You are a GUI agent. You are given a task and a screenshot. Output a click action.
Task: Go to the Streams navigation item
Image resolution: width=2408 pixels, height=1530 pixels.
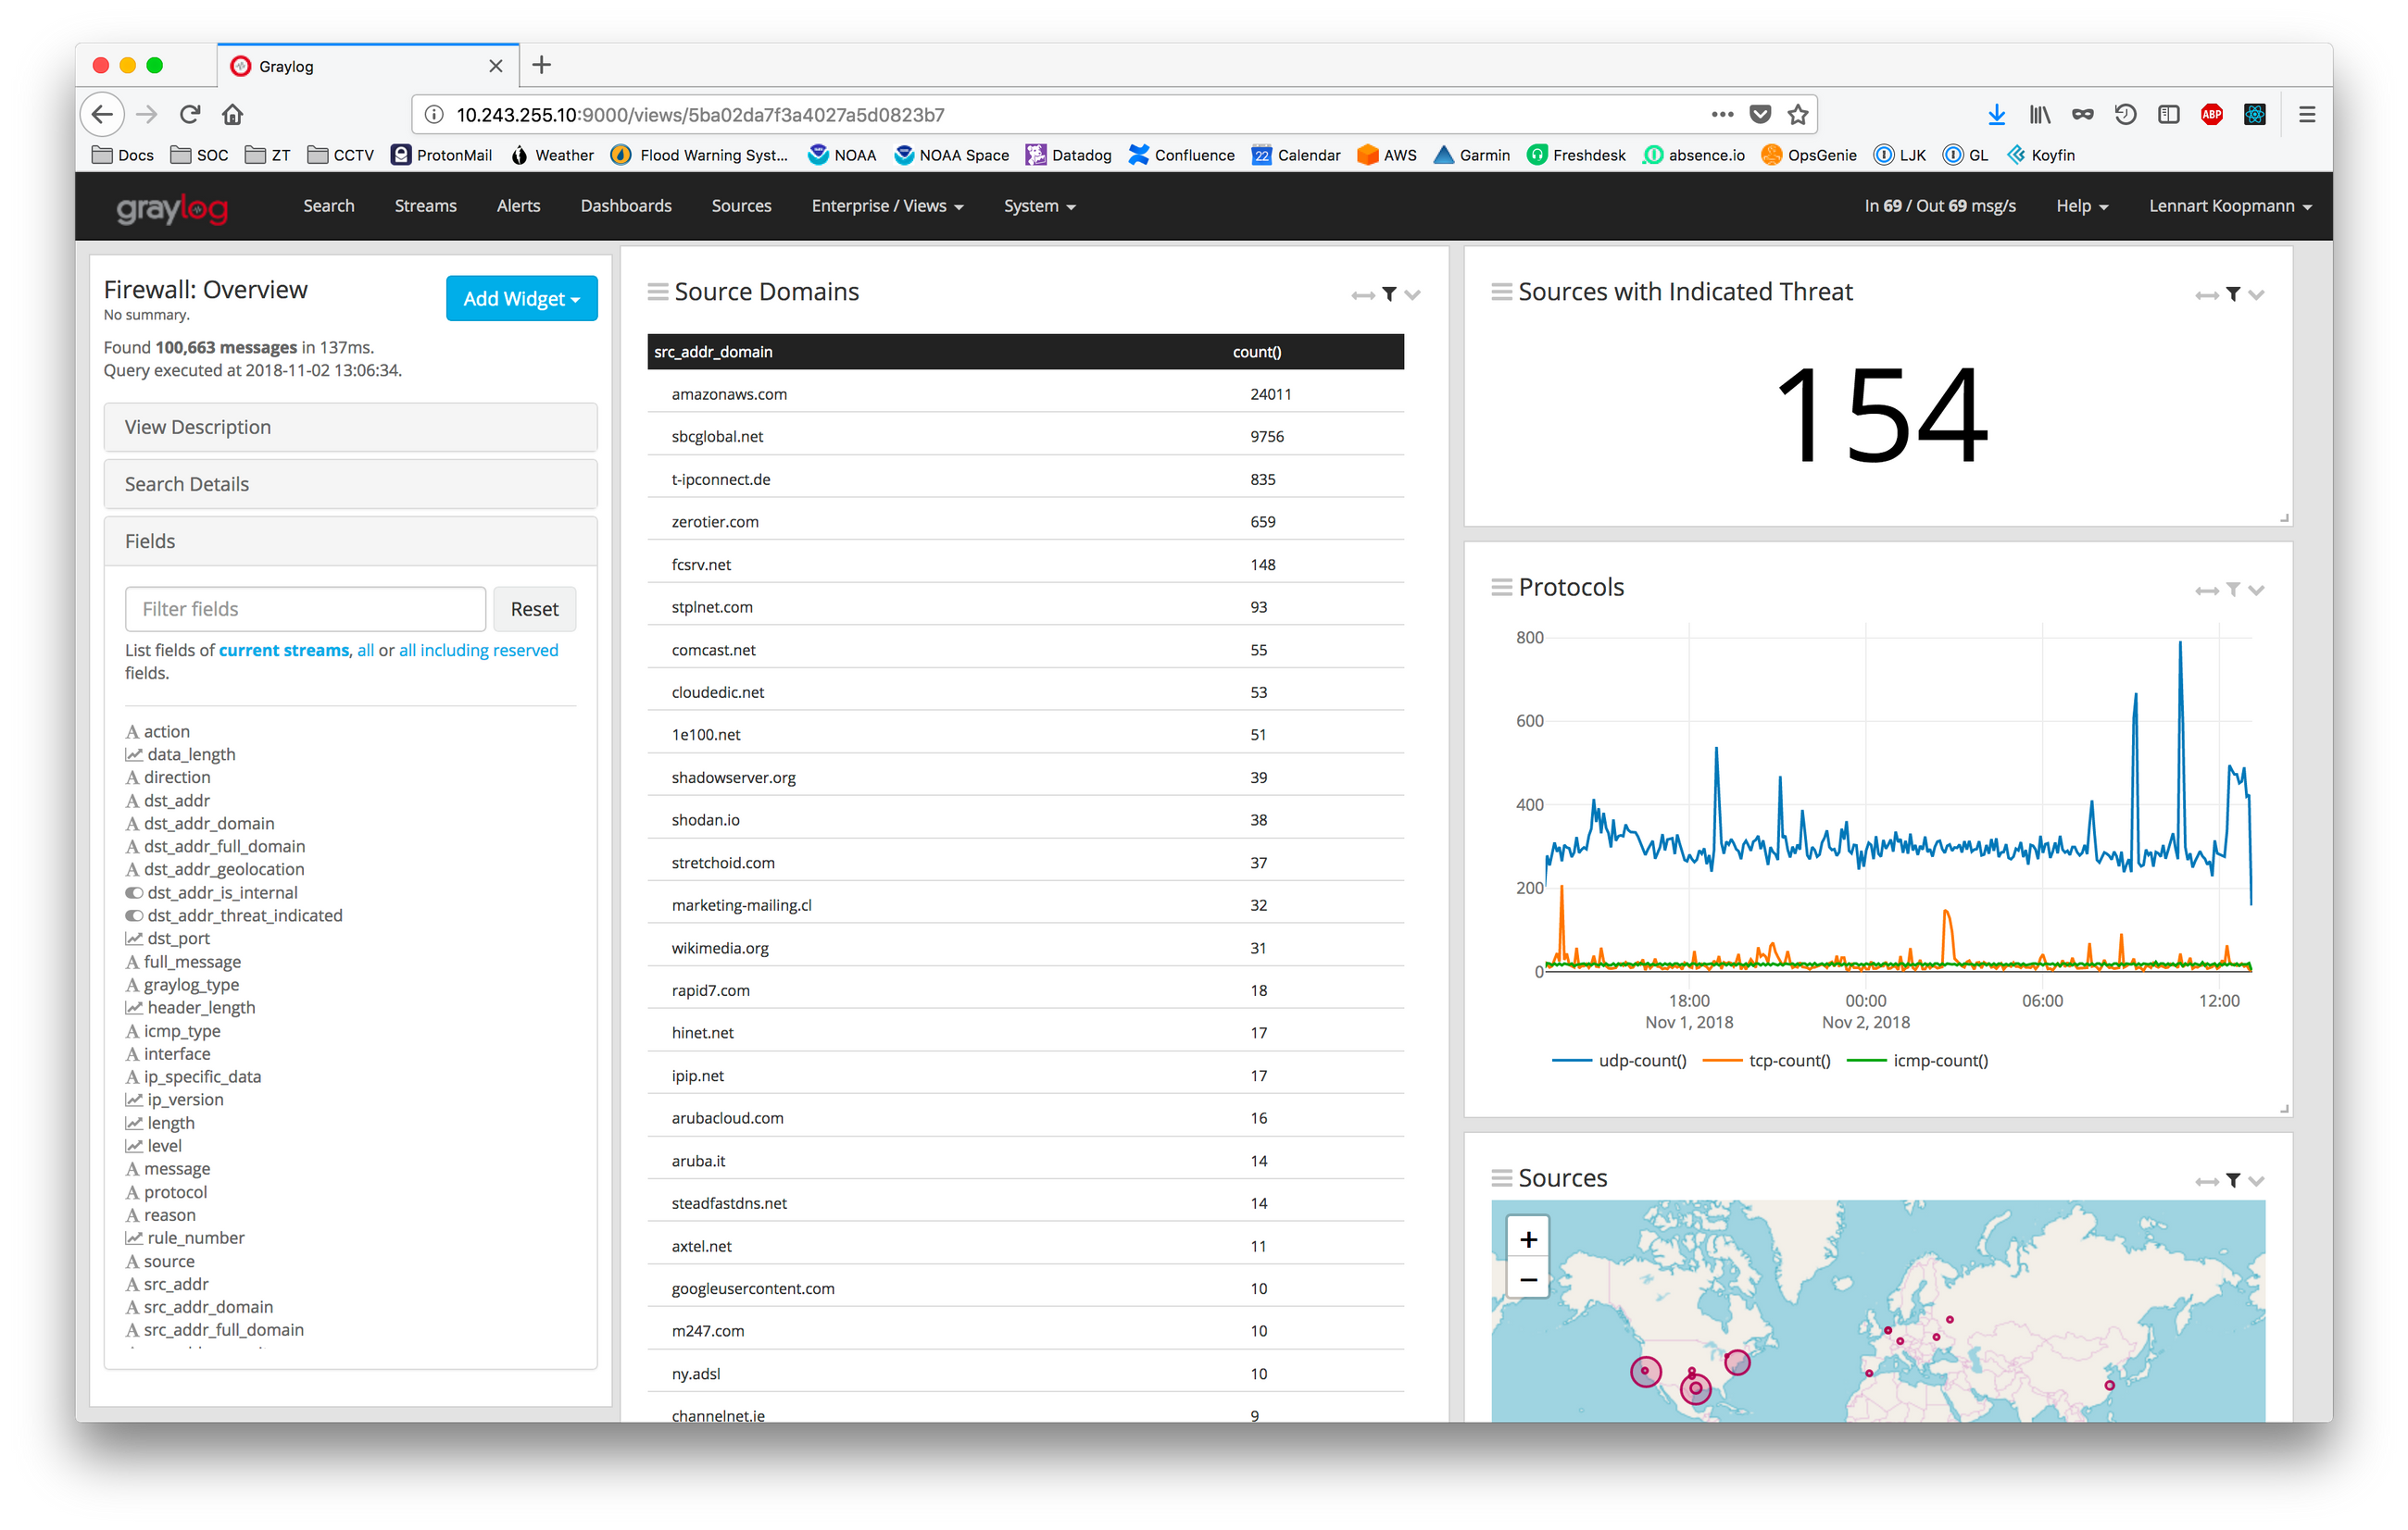coord(425,205)
